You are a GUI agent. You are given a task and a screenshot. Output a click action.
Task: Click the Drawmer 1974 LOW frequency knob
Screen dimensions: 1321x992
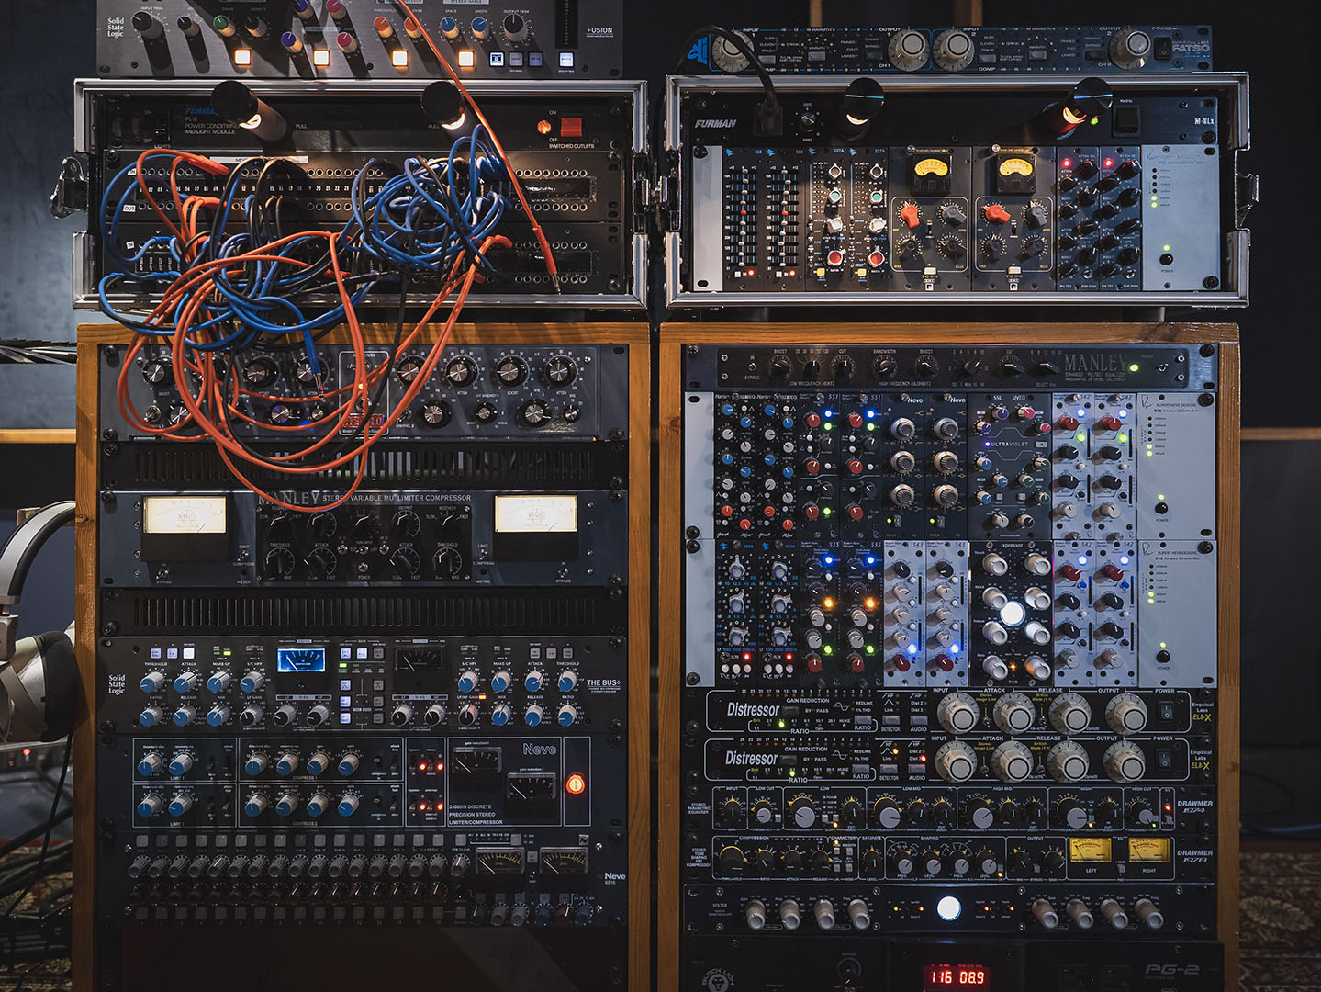click(x=802, y=814)
